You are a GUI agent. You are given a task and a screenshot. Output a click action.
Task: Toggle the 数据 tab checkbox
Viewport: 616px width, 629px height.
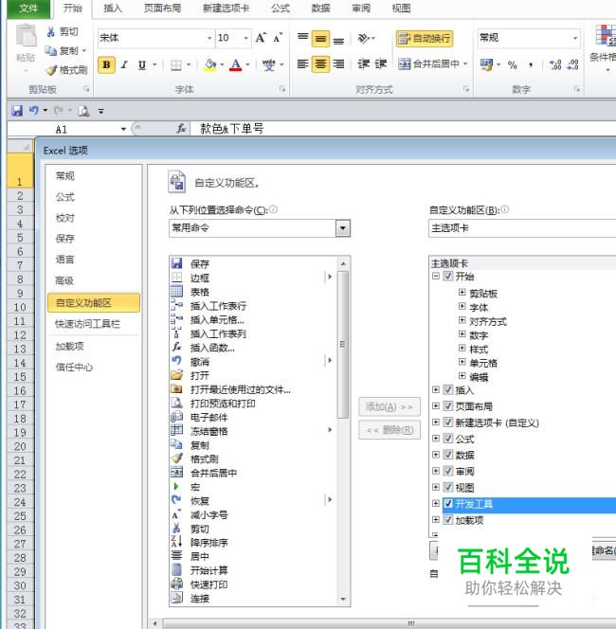[x=448, y=455]
